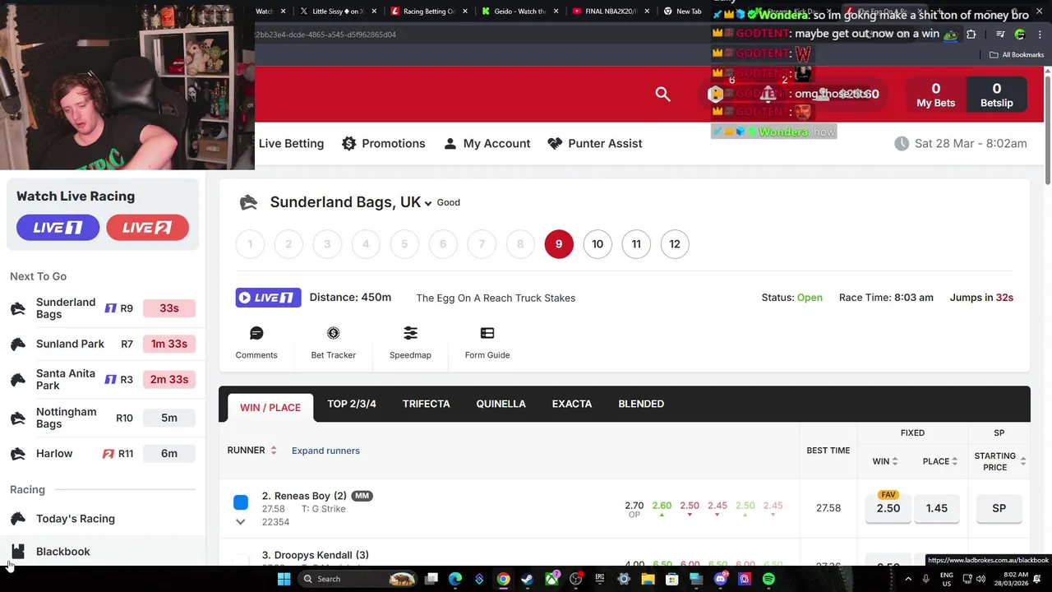1052x592 pixels.
Task: Open Discord from the Windows taskbar
Action: 720,579
